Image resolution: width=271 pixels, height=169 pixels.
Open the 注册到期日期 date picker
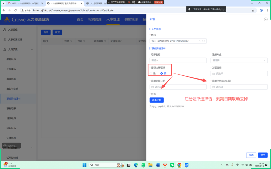pyautogui.click(x=178, y=87)
